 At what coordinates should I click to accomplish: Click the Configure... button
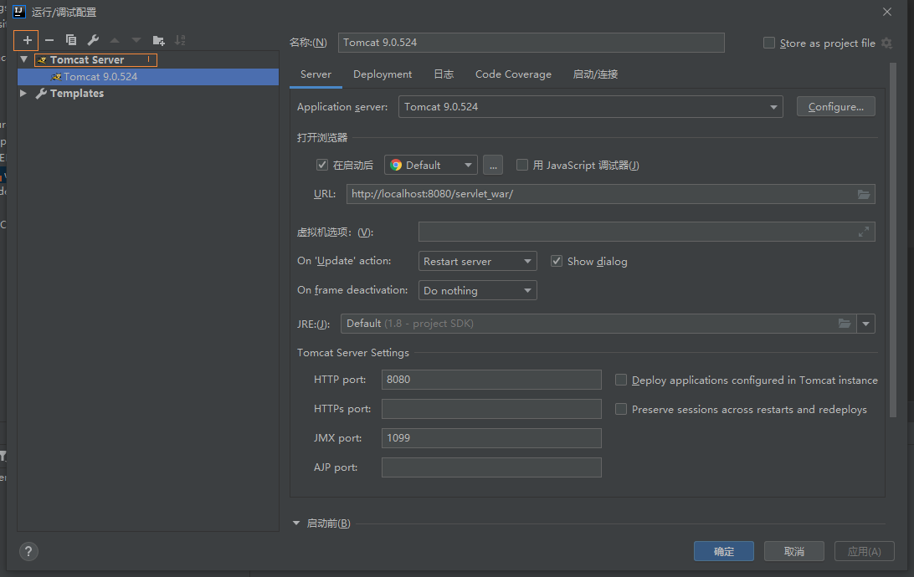pyautogui.click(x=836, y=106)
